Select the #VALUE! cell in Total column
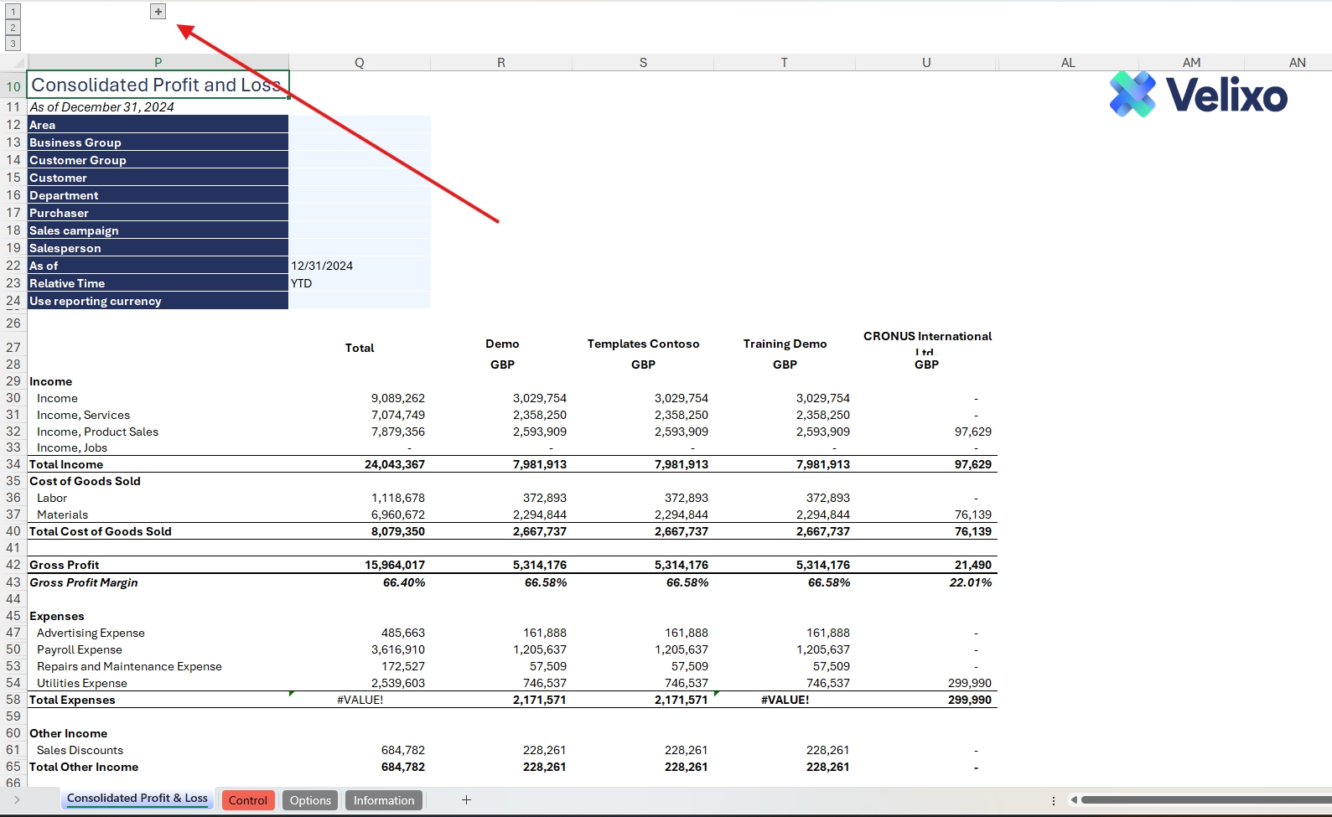Screen dimensions: 1332x817 coord(360,700)
